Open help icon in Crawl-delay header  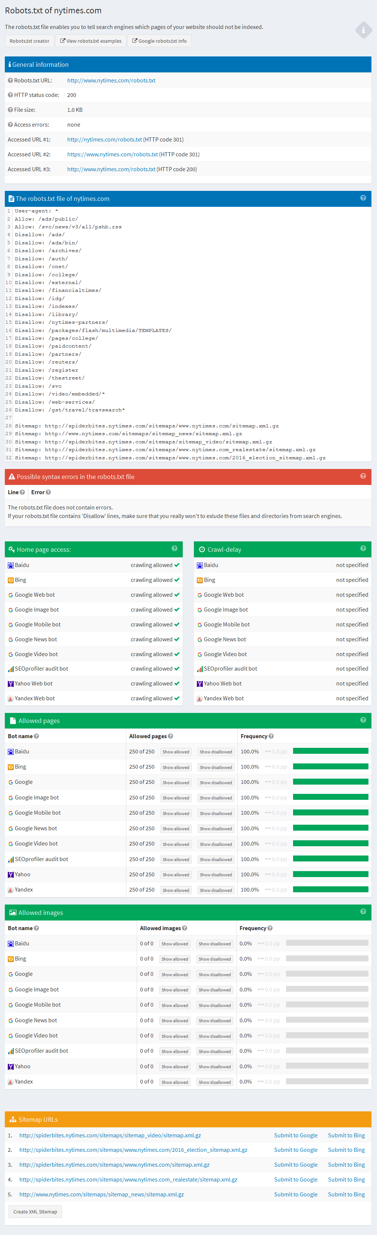(x=363, y=548)
